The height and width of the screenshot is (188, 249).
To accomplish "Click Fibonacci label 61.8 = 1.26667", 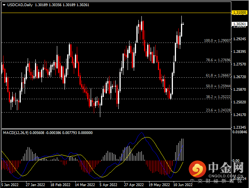I will coord(218,75).
